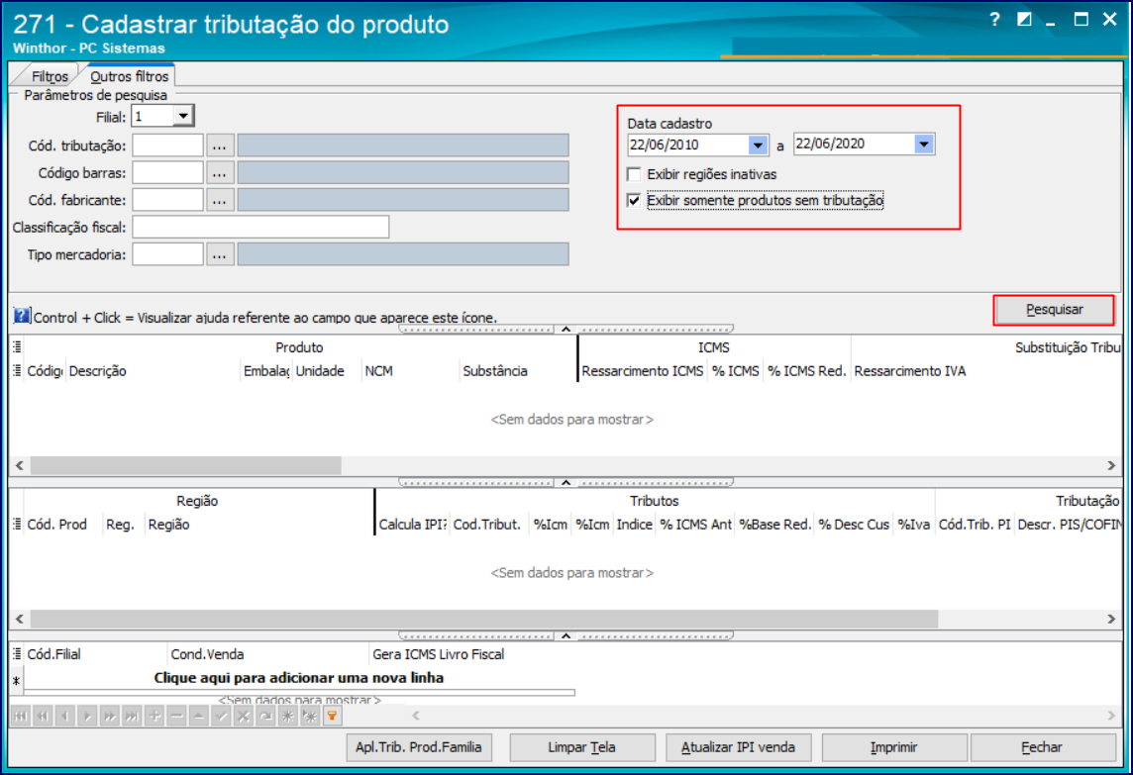Screen dimensions: 1133x775
Task: Open the Região grid column chooser icon
Action: coord(17,525)
